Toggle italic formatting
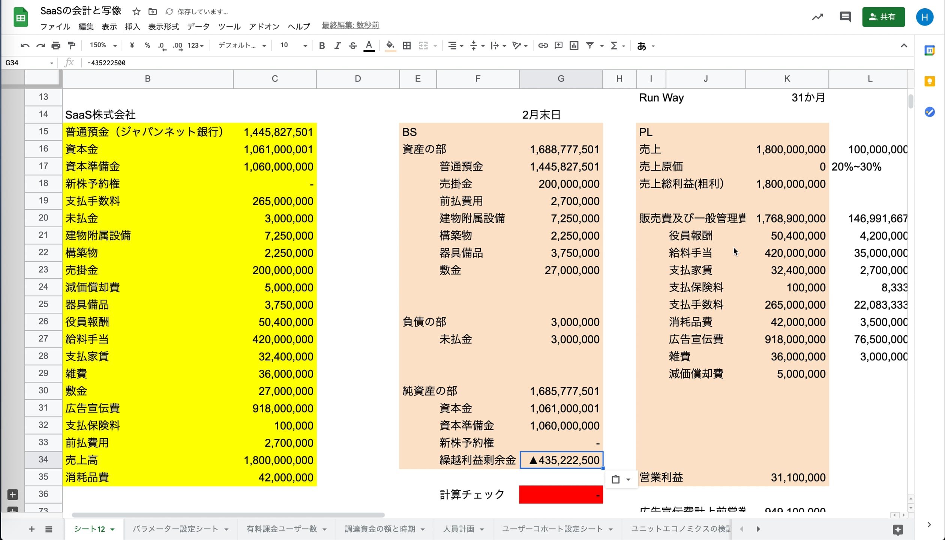 [337, 46]
